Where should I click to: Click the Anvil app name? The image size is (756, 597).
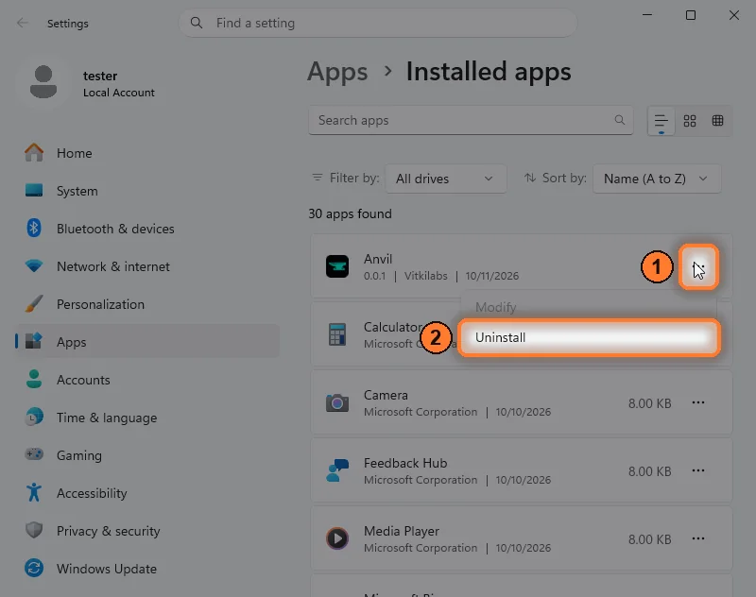[378, 259]
